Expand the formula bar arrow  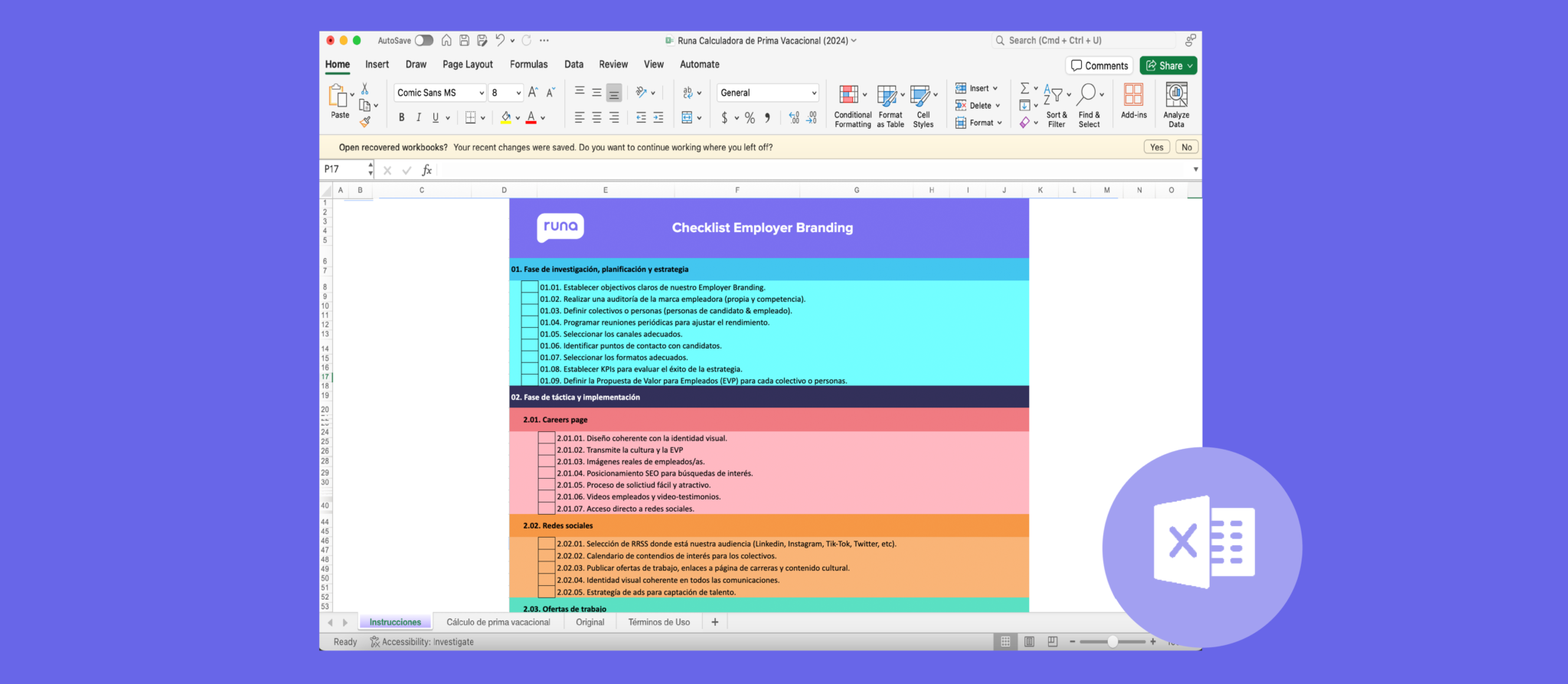tap(1195, 169)
